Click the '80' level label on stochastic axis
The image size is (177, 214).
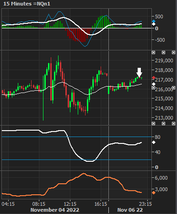click(157, 137)
